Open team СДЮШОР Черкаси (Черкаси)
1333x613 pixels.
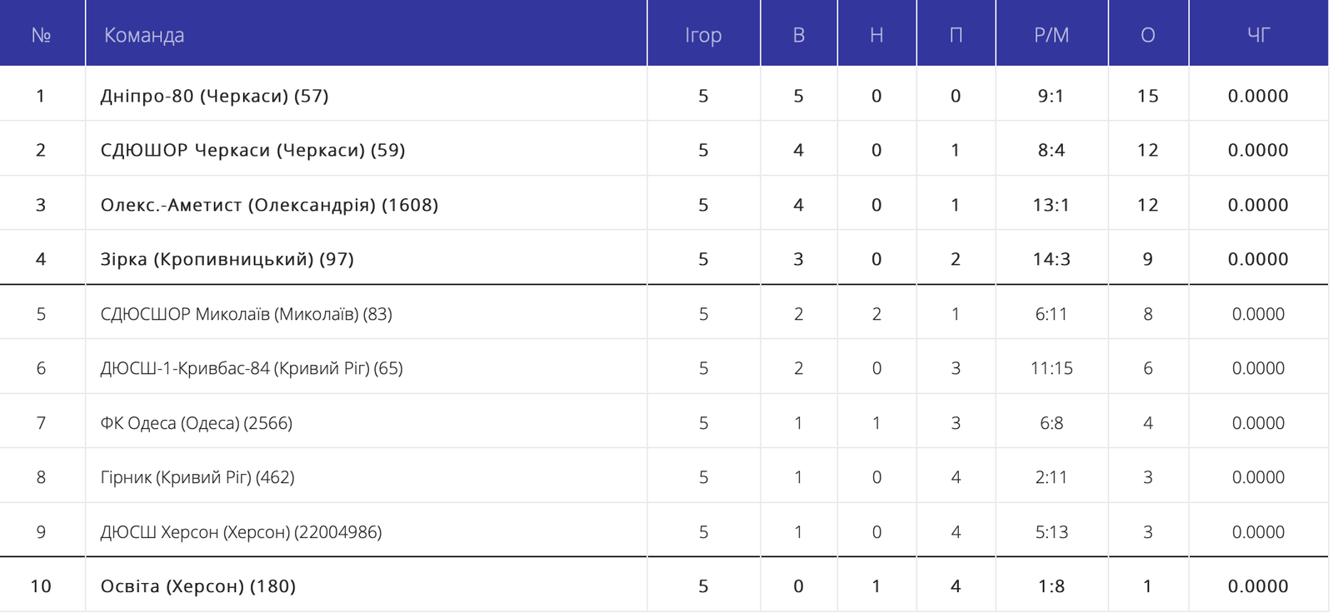tap(252, 150)
